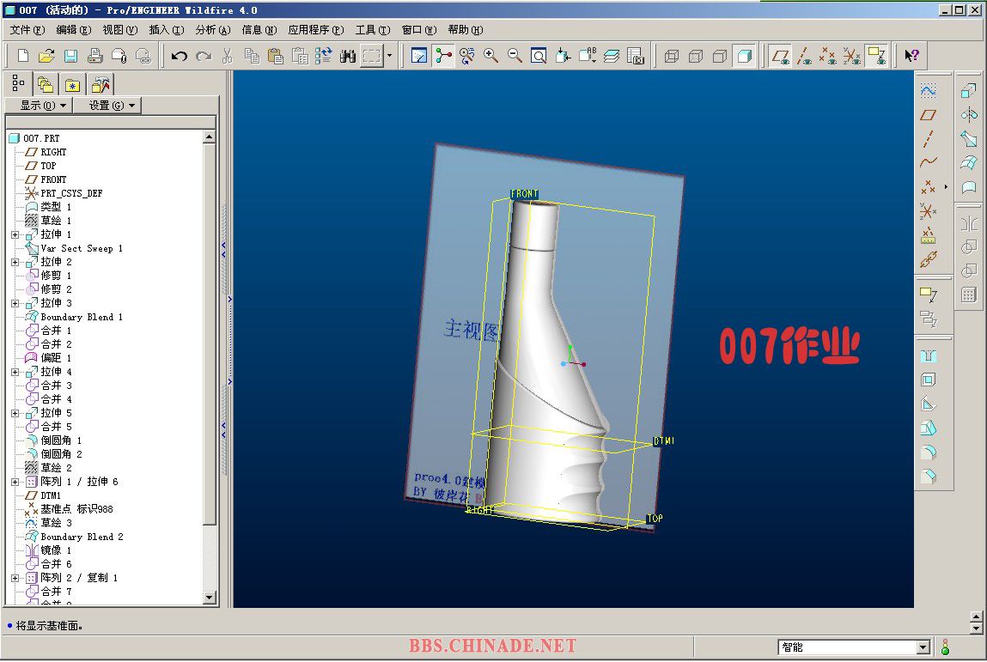
Task: Click the Round (fillet) tool icon
Action: [928, 452]
